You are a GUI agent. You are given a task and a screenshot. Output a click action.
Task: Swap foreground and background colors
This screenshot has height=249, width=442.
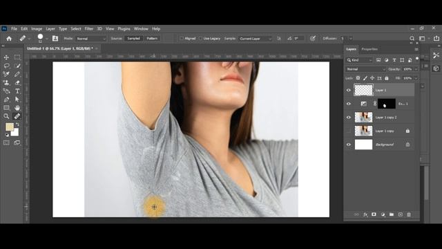[17, 124]
